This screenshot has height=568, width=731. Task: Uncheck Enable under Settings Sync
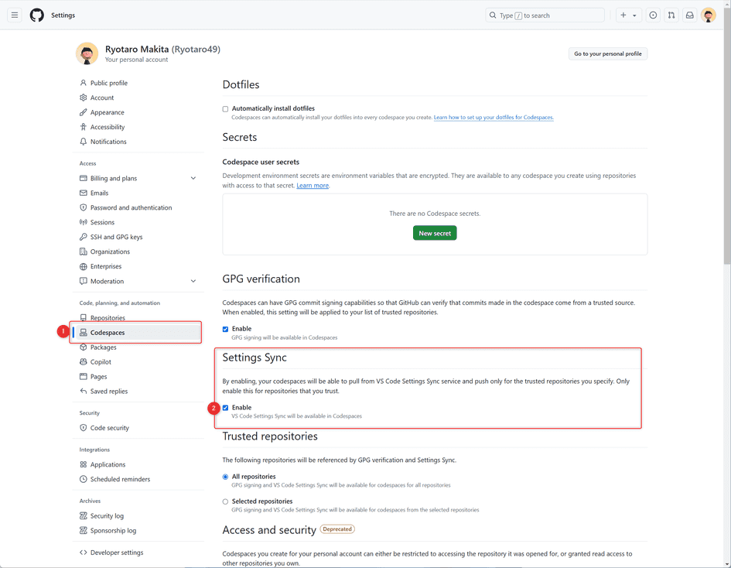click(225, 407)
